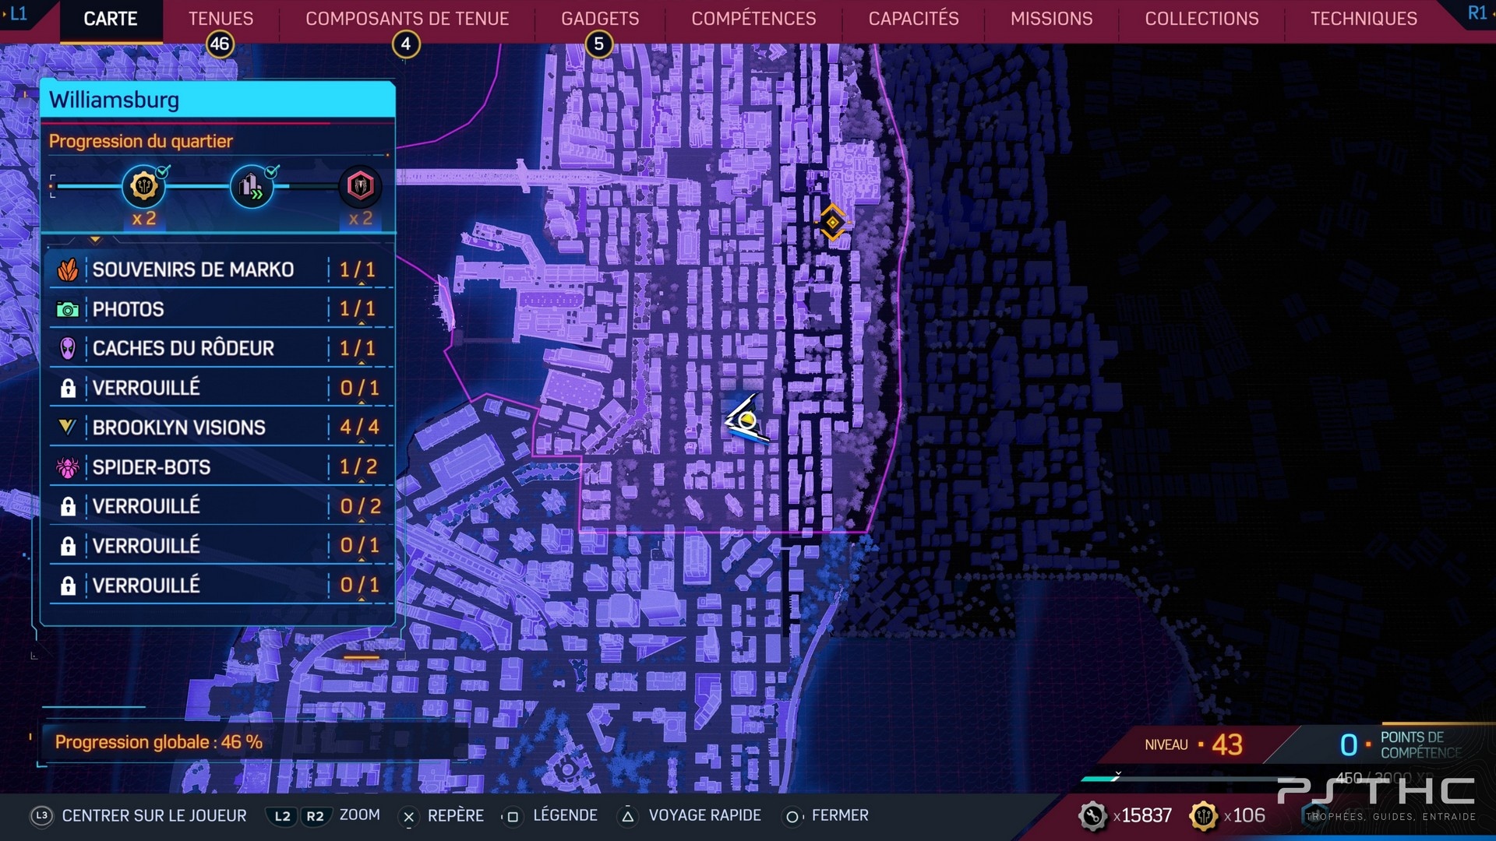Switch to the COLLECTIONS tab
Viewport: 1496px width, 841px height.
click(x=1201, y=19)
